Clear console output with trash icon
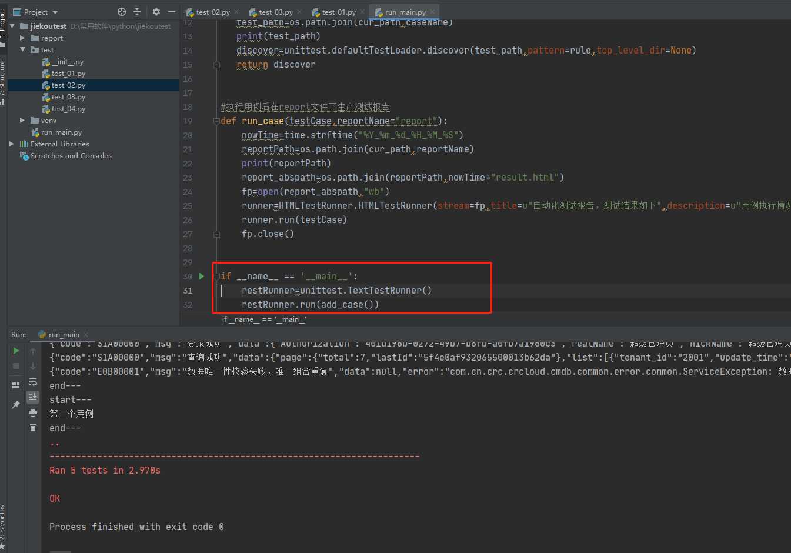Image resolution: width=791 pixels, height=553 pixels. pyautogui.click(x=33, y=428)
